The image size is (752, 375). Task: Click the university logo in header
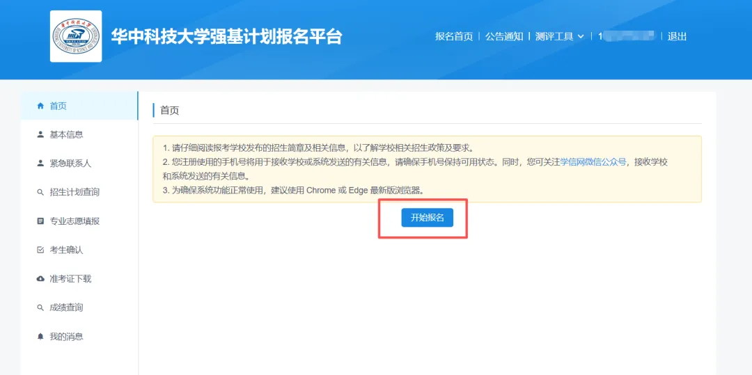click(76, 36)
